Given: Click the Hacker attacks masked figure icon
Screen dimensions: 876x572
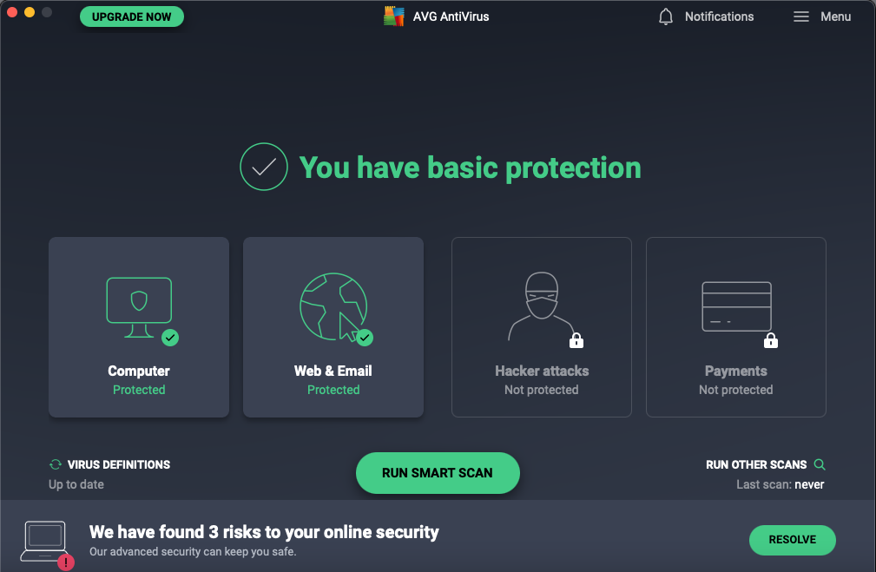Looking at the screenshot, I should 541,307.
